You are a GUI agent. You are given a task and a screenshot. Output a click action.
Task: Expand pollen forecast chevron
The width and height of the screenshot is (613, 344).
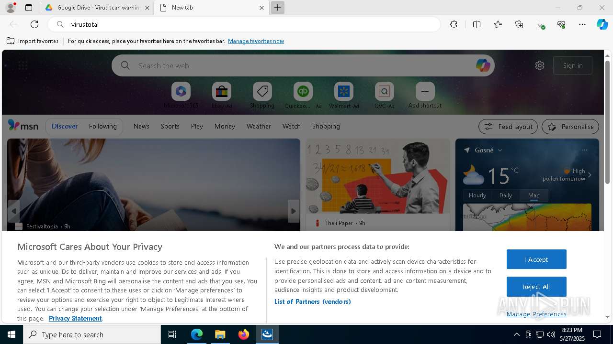coord(590,175)
